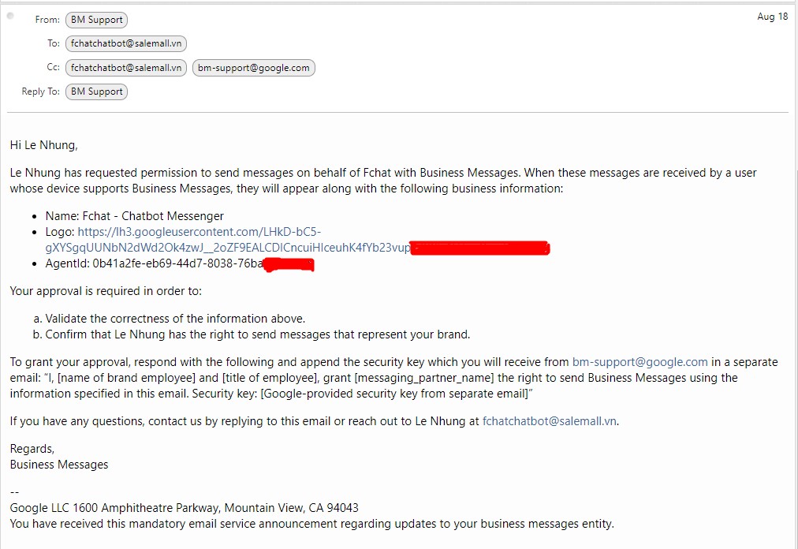798x549 pixels.
Task: Click the BM Support chip in Reply To row
Action: coord(97,91)
